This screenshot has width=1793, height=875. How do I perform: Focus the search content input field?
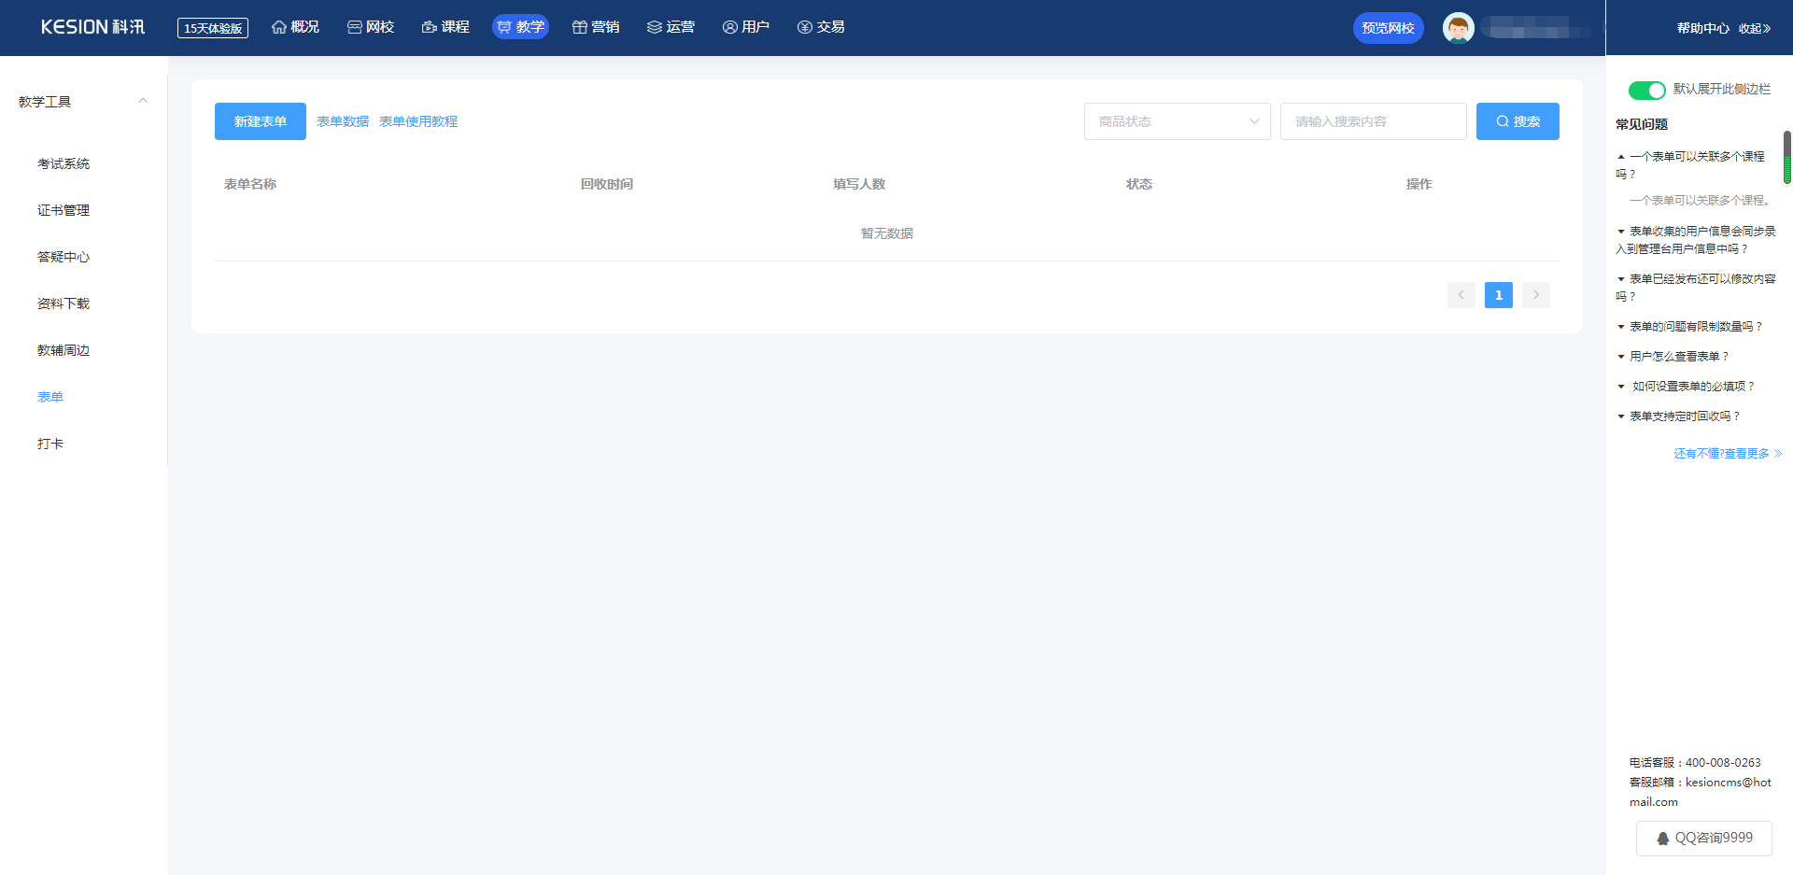1372,121
